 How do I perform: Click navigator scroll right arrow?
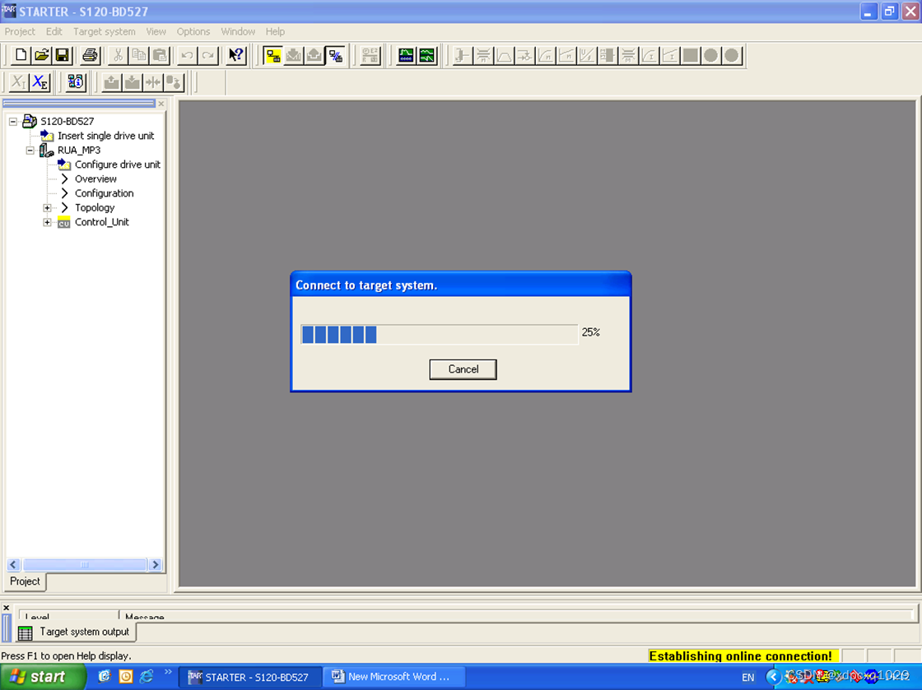point(156,565)
